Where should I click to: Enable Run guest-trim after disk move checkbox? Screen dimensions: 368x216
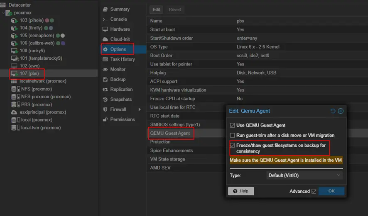click(232, 136)
